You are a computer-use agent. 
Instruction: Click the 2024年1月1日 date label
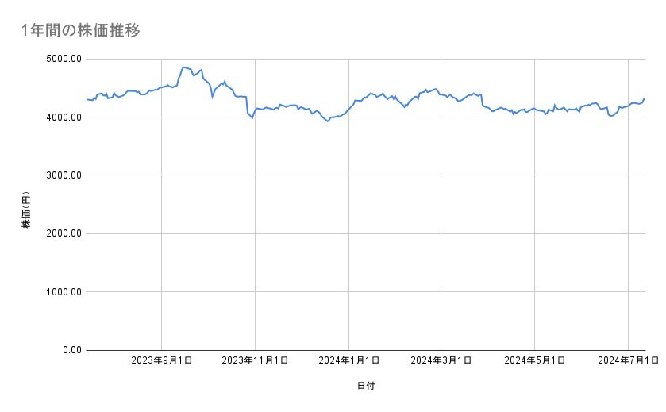click(348, 361)
